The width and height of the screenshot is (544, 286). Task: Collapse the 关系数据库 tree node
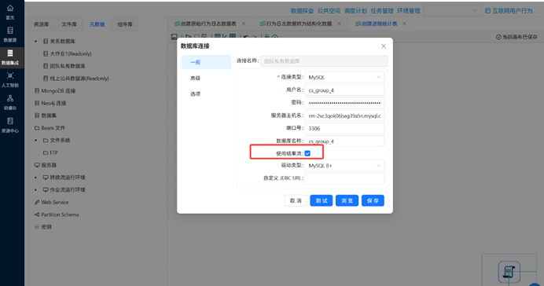point(35,42)
